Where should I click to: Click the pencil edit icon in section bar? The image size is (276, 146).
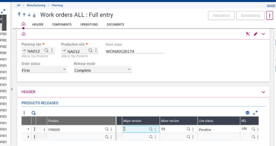point(256,34)
